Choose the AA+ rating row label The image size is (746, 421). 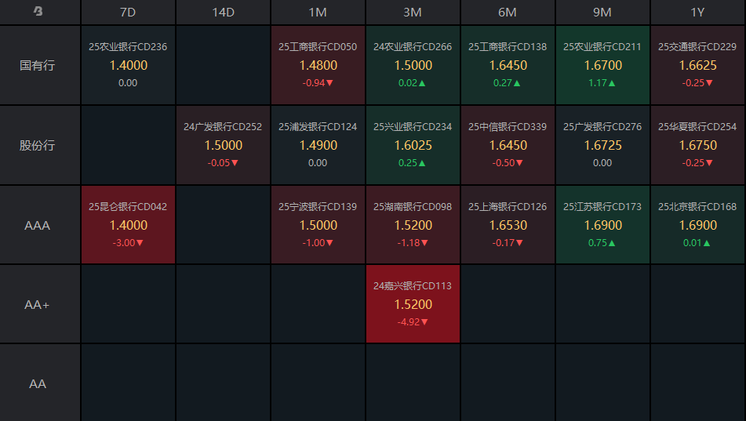38,304
